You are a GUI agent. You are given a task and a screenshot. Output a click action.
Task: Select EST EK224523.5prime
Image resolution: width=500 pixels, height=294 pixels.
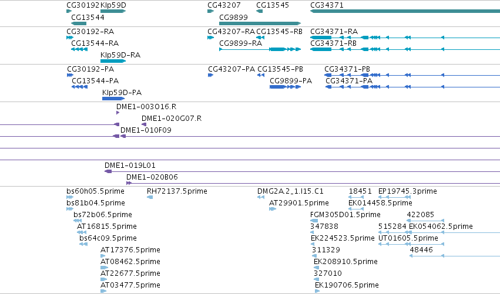pyautogui.click(x=343, y=239)
